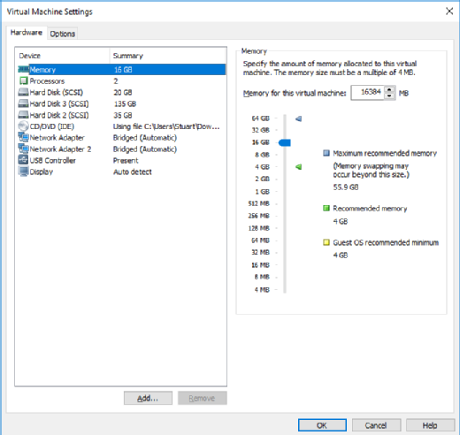
Task: Click the 256 MB slider scale label
Action: [x=258, y=216]
